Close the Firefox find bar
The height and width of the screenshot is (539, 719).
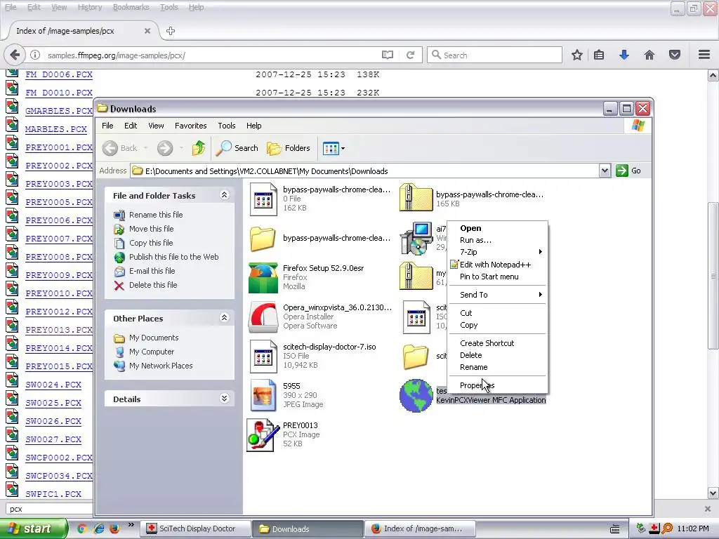pyautogui.click(x=708, y=509)
